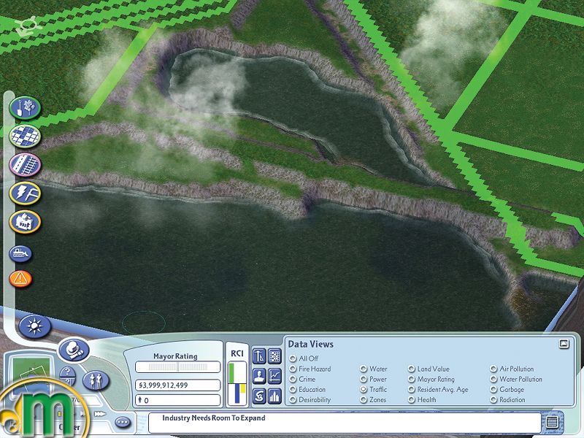Open the Landscape tools menu with the shovel and tree
The image size is (584, 438).
click(25, 107)
